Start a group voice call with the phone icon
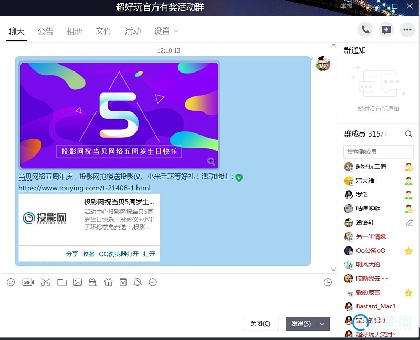The image size is (420, 340). click(x=365, y=29)
